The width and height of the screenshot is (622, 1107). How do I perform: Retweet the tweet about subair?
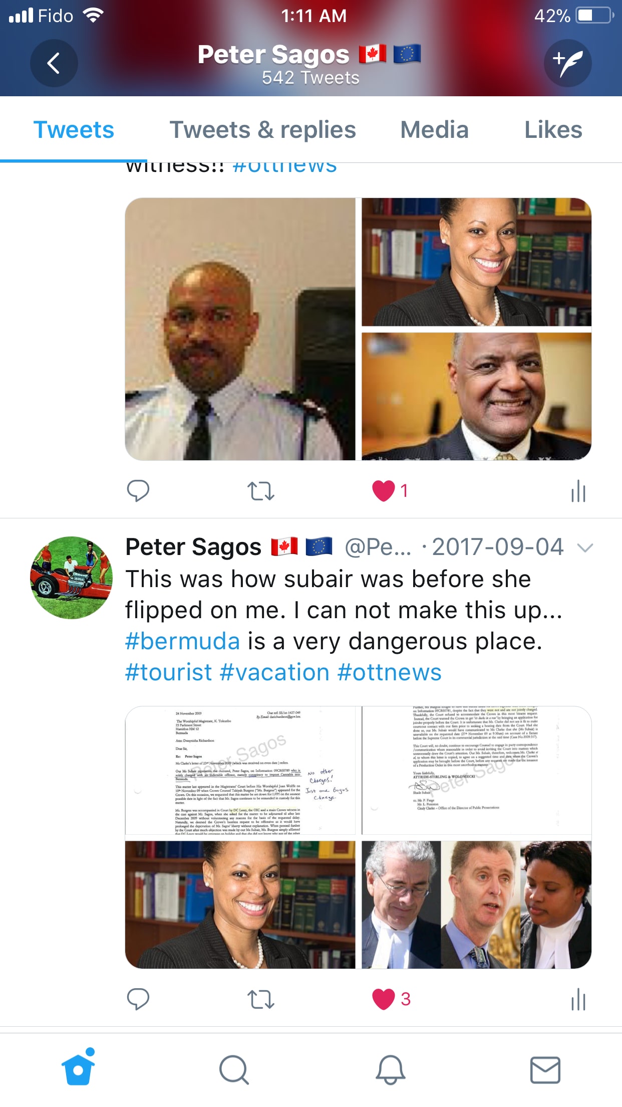pos(261,999)
